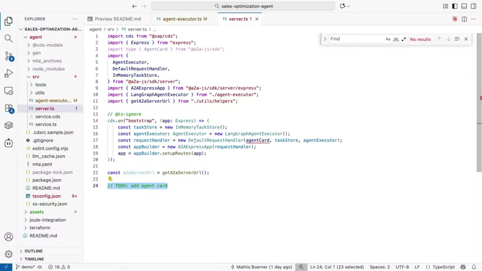Toggle Use Regular Expression in the Find box
This screenshot has height=271, width=482.
tap(404, 39)
